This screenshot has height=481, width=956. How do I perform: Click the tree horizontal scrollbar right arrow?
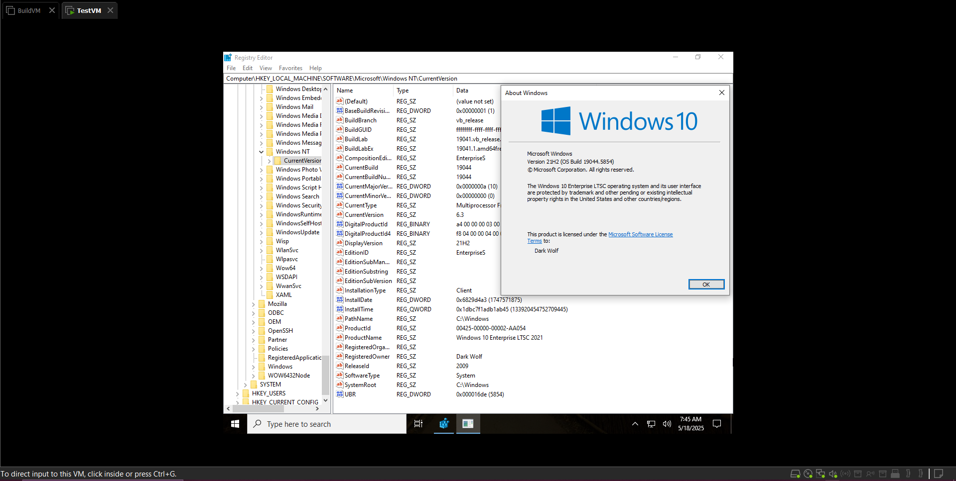pyautogui.click(x=317, y=409)
